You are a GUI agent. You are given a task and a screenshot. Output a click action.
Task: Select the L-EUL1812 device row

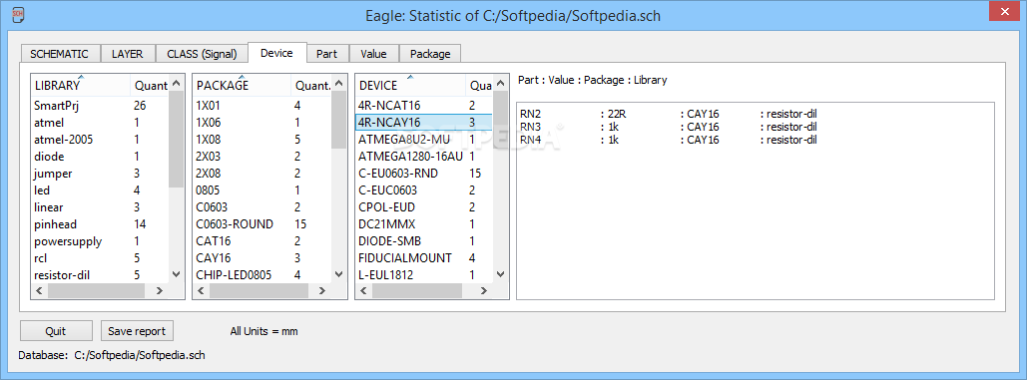424,274
